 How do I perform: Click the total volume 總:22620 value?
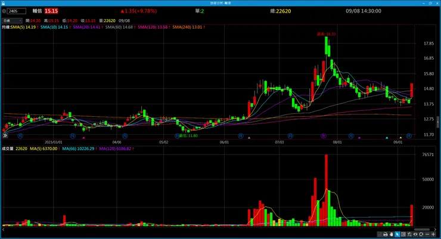tap(281, 11)
